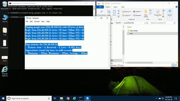Click Rename in the Organize group
The height and width of the screenshot is (101, 180).
[x=137, y=15]
